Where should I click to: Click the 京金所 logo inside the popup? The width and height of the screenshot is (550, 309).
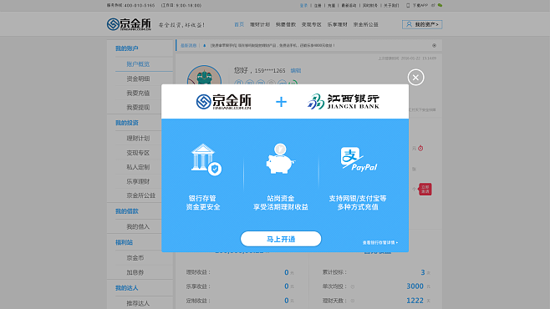tap(223, 102)
